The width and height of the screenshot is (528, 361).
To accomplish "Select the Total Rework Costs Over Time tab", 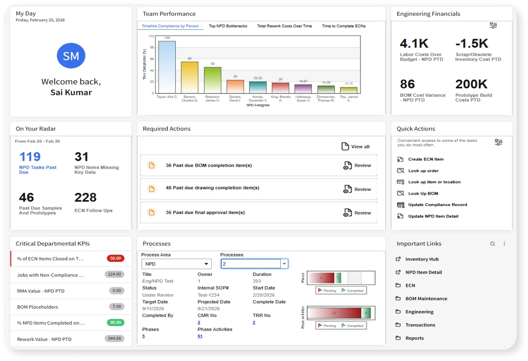I will point(284,26).
